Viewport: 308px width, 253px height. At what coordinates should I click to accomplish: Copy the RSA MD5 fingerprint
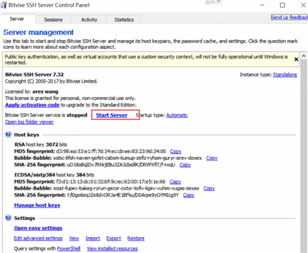click(176, 151)
